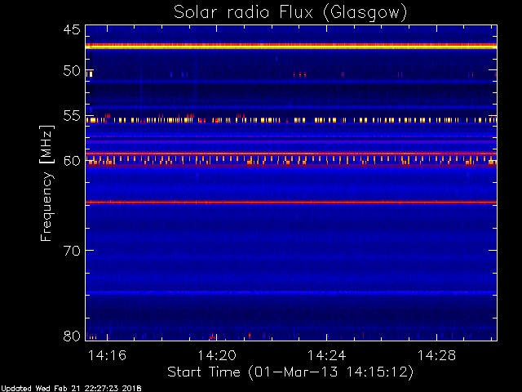Select the 50 frequency tick label
Screen dimensions: 522x392
point(72,71)
